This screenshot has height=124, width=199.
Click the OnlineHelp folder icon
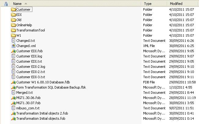tap(13, 25)
